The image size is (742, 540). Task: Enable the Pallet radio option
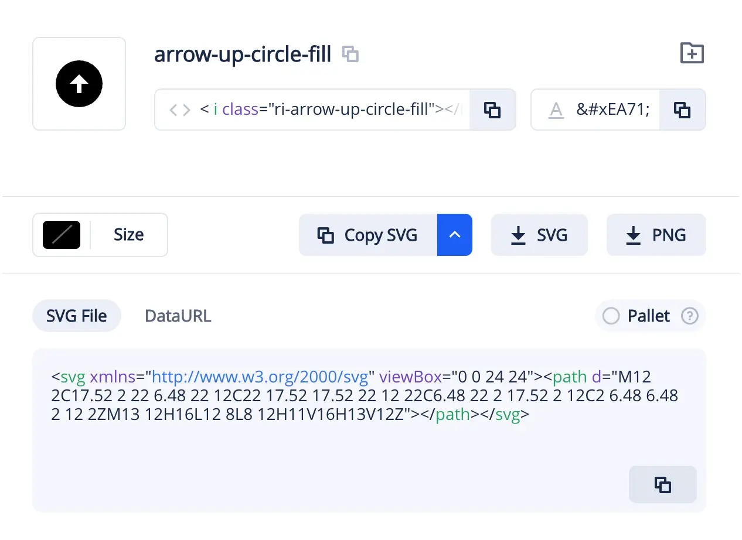pos(611,316)
